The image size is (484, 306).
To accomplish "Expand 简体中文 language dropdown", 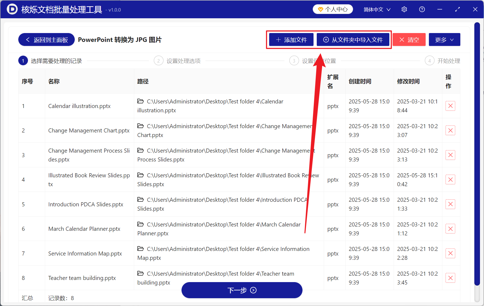I will 377,9.
